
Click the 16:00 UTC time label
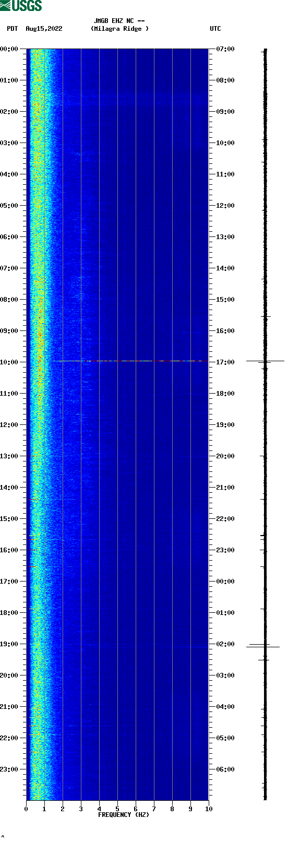click(225, 331)
